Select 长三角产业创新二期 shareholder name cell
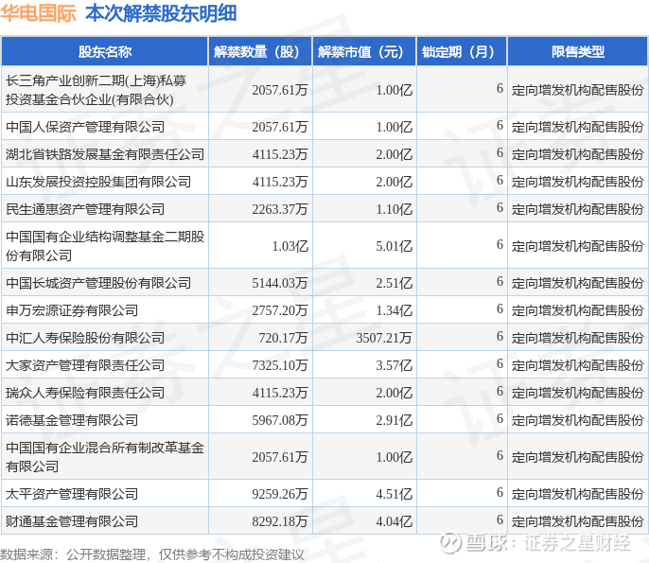Viewport: 649px width, 563px height. click(x=105, y=89)
